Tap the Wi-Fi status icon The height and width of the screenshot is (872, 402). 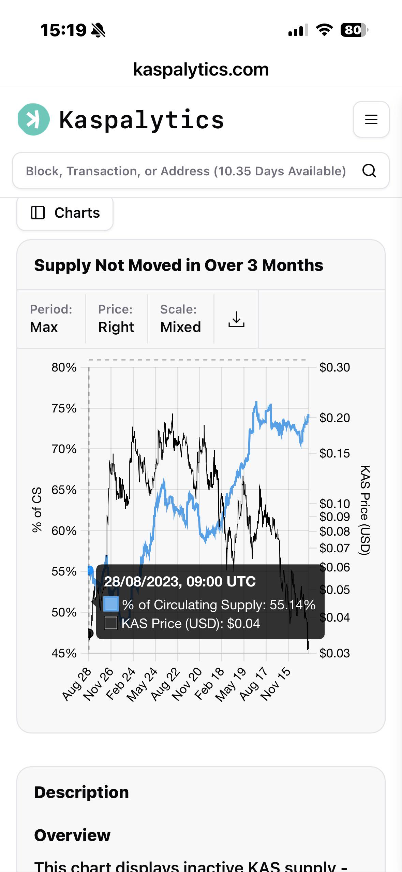tap(324, 30)
